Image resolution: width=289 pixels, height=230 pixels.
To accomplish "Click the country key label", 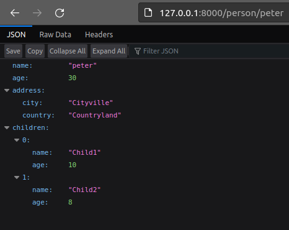I will click(38, 115).
